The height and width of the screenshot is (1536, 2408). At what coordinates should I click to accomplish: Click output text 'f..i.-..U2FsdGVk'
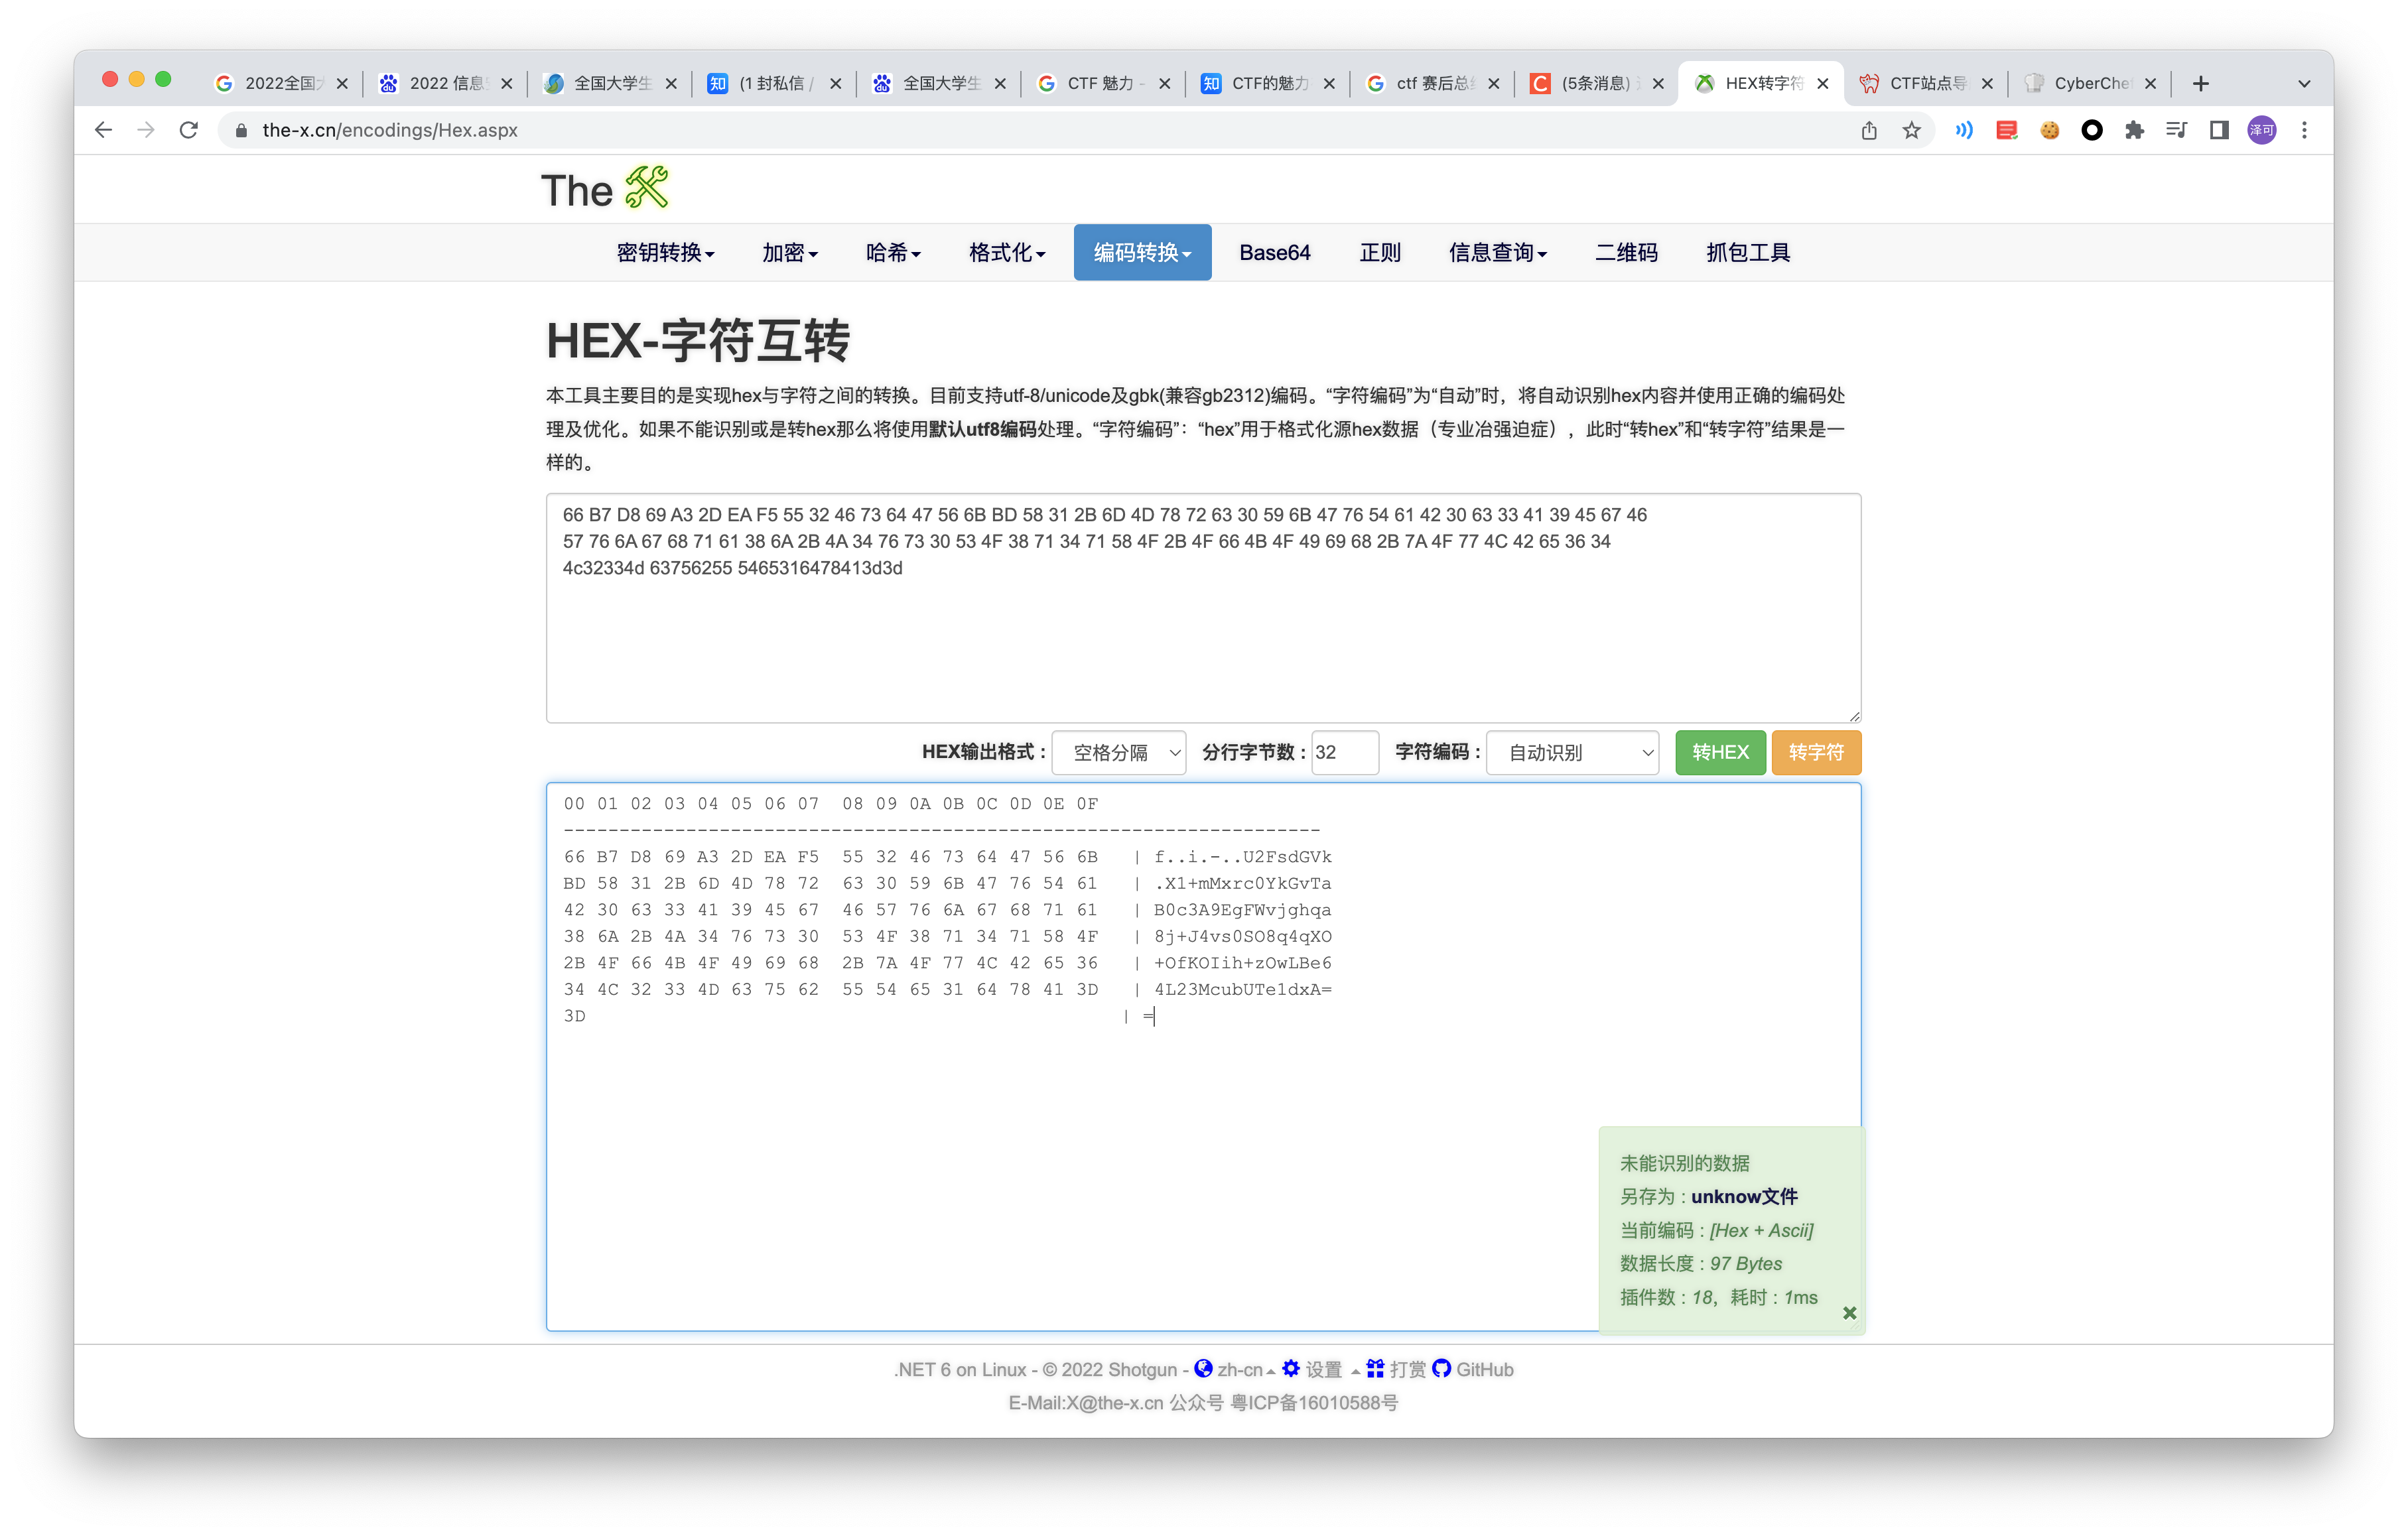[1242, 857]
